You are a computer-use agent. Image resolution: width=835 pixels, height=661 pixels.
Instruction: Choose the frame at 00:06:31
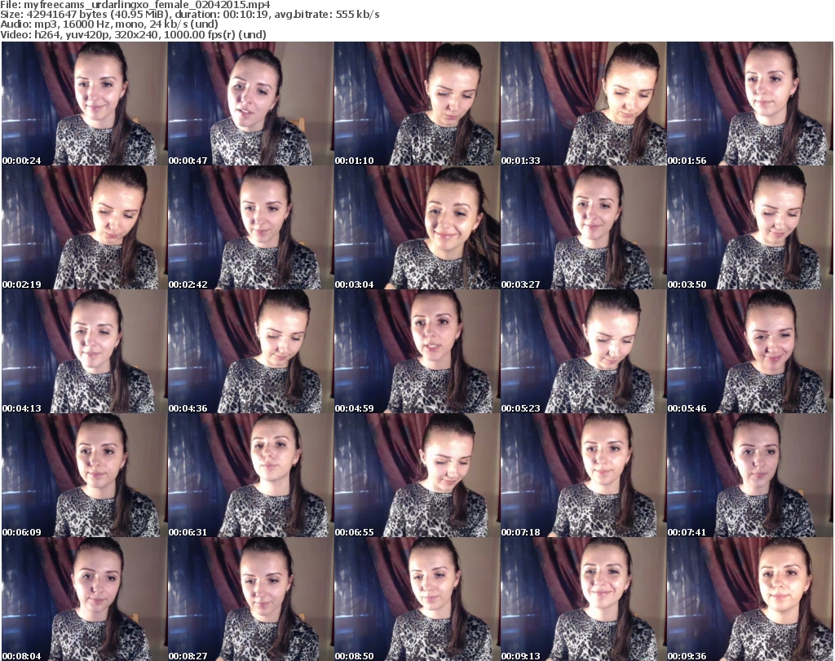[250, 475]
